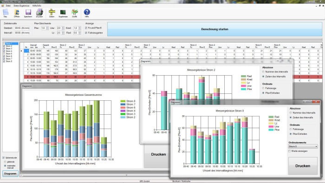Image resolution: width=325 pixels, height=183 pixels.
Task: Open the Datei menu
Action: point(8,6)
